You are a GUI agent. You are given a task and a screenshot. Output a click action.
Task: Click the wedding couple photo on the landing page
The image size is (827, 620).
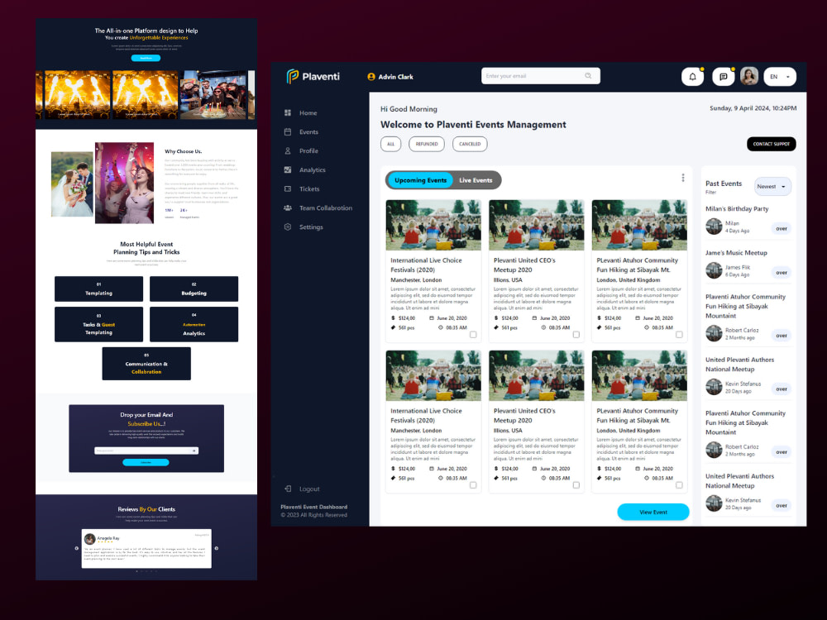72,184
